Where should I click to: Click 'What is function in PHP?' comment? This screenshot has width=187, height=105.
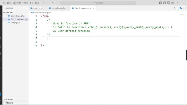click(x=71, y=23)
